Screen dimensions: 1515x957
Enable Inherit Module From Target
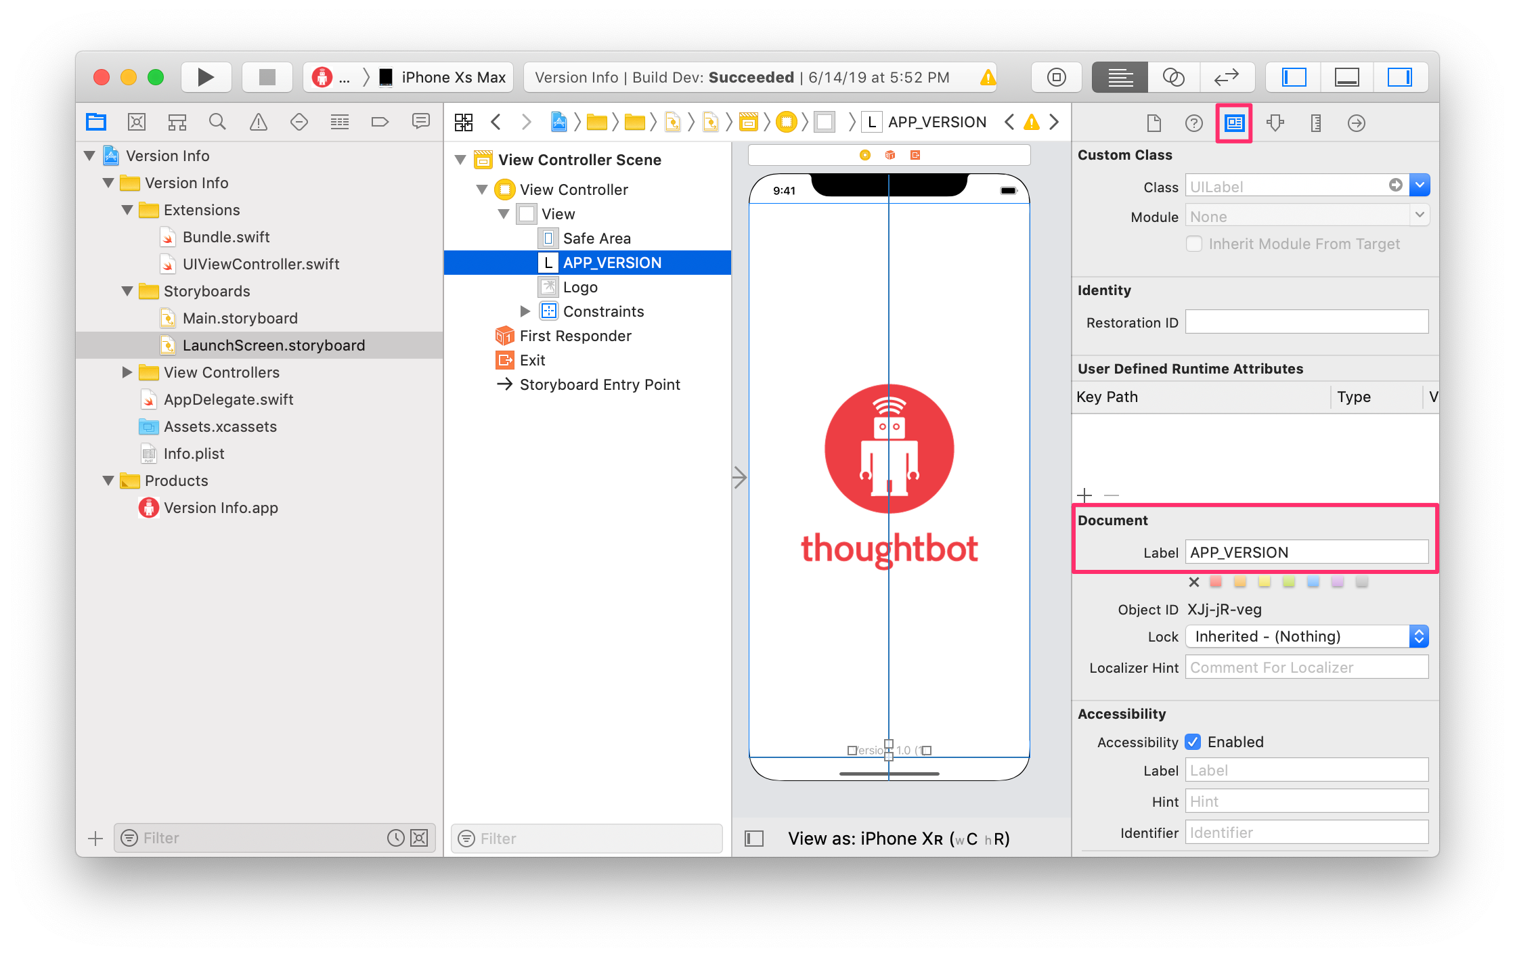coord(1194,244)
